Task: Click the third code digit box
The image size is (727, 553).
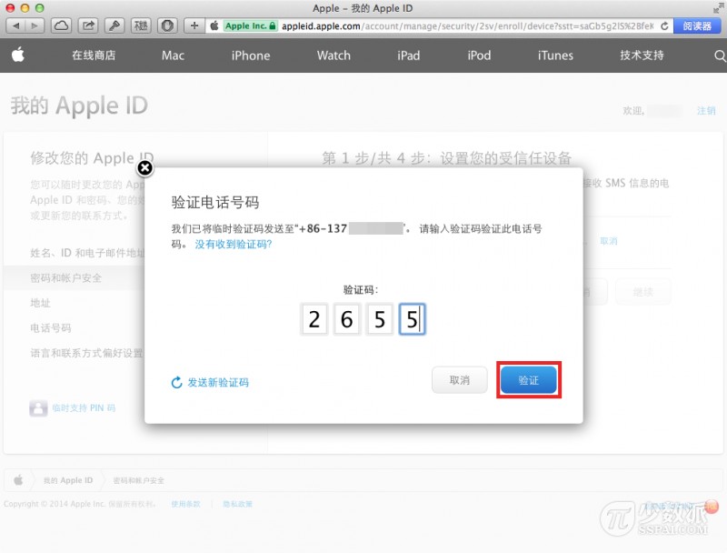Action: (380, 319)
